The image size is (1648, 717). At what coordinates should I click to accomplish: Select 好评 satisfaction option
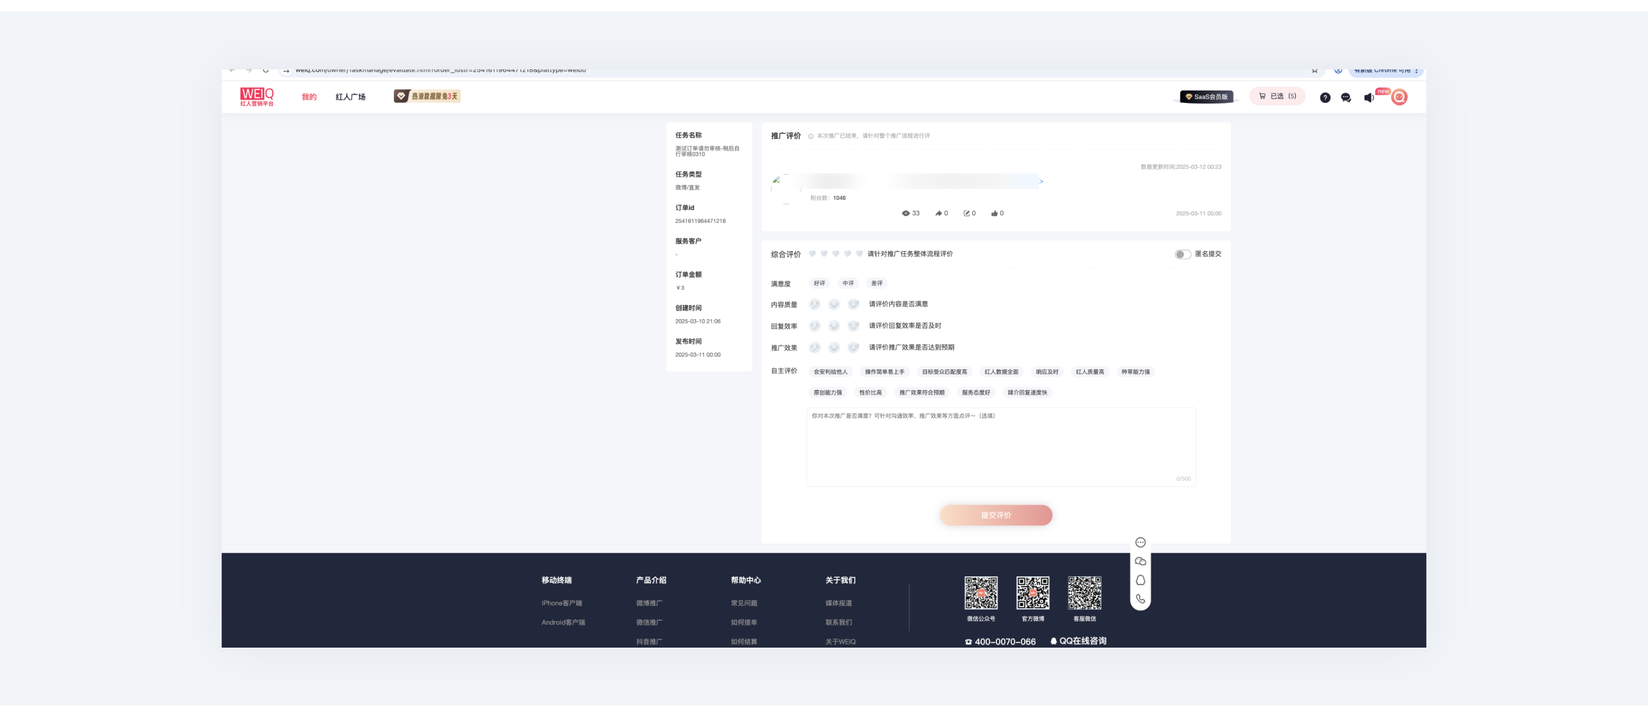819,283
